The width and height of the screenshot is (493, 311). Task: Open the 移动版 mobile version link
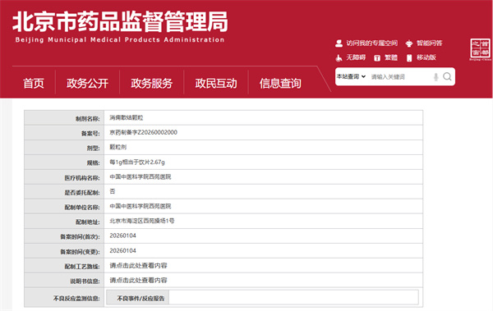pos(426,57)
